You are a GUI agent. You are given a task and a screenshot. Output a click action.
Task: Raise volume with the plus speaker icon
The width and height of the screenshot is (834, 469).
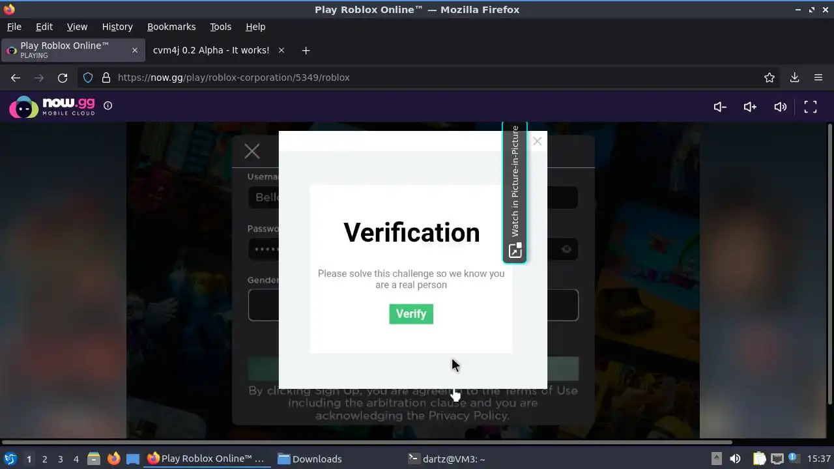click(x=750, y=107)
